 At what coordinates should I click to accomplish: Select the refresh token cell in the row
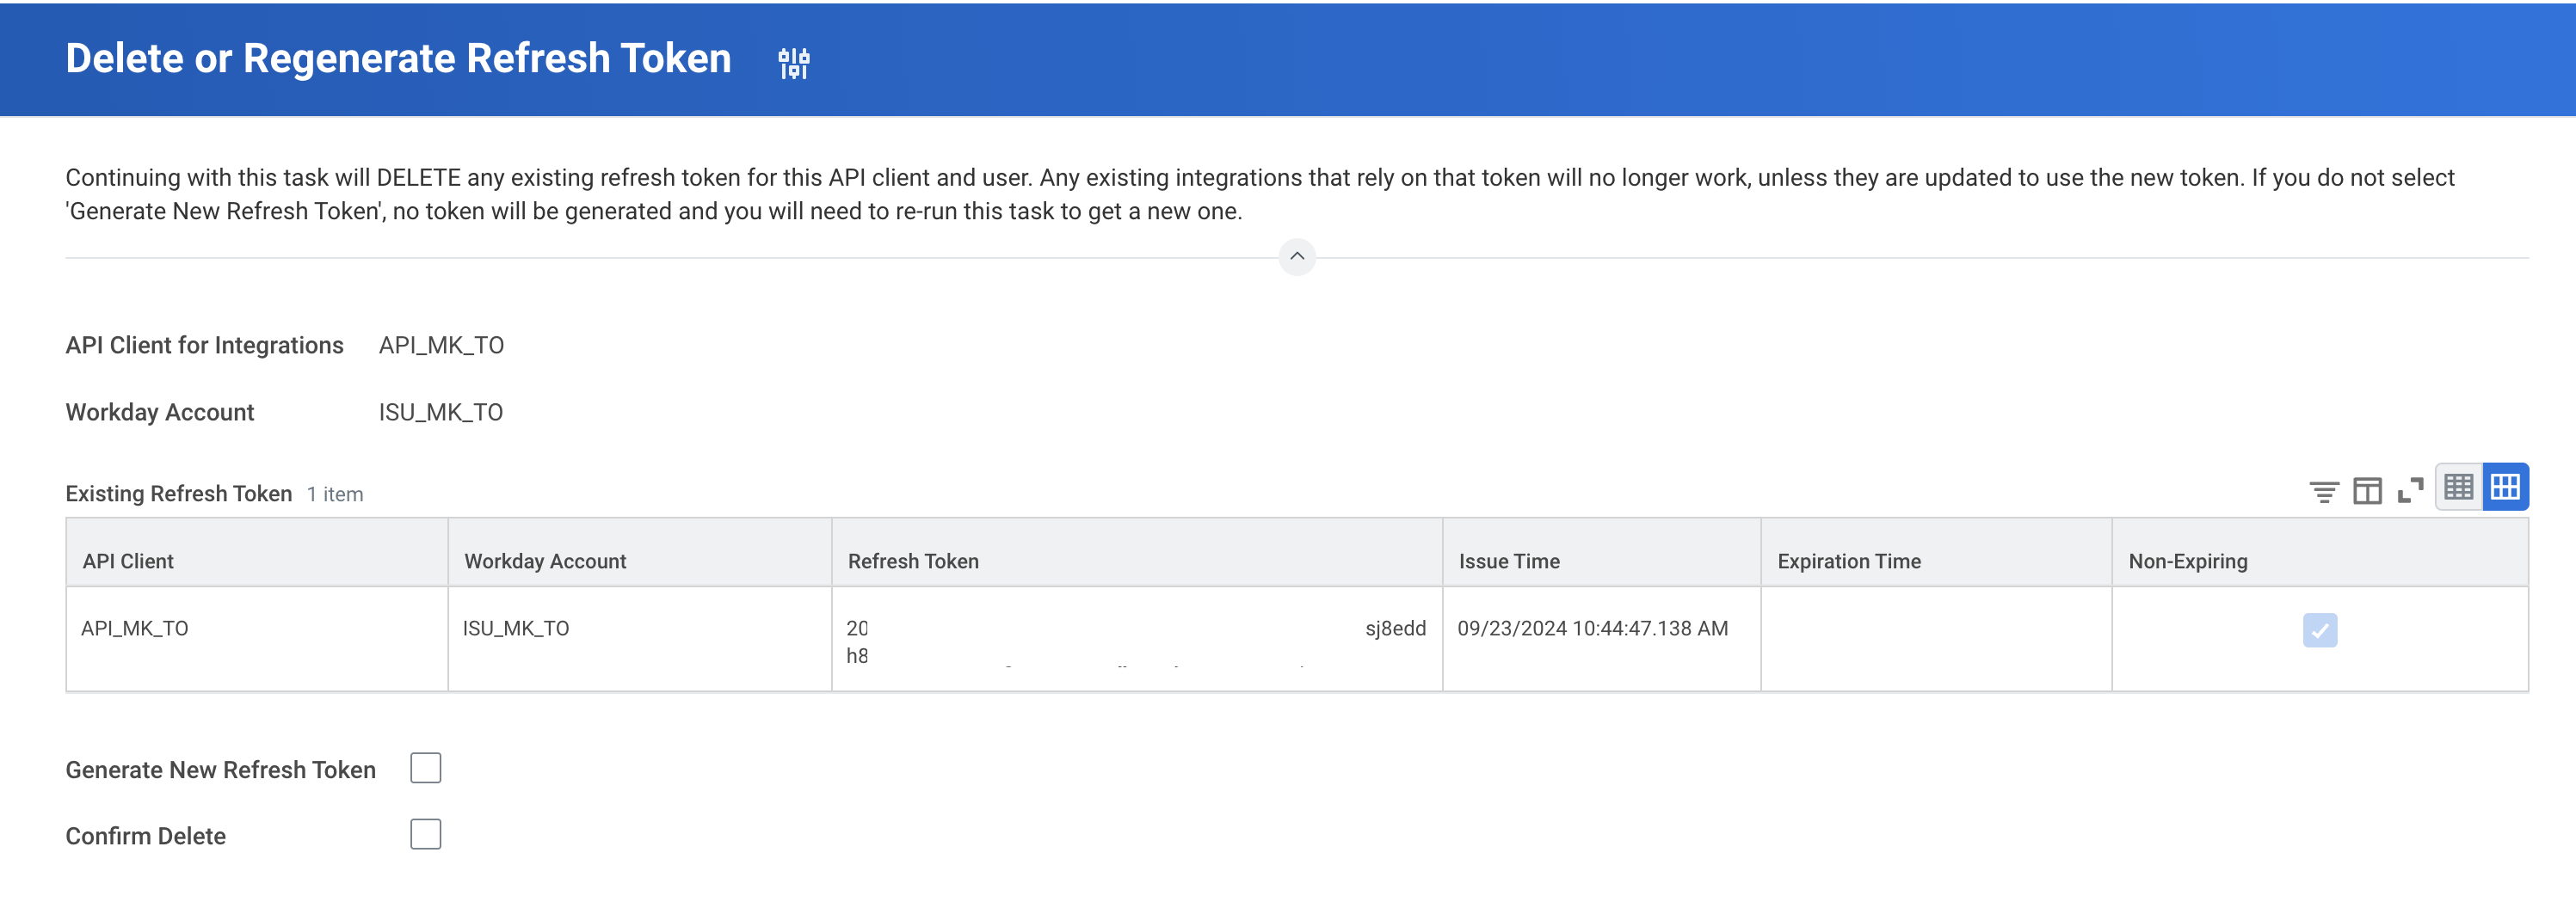click(1135, 641)
